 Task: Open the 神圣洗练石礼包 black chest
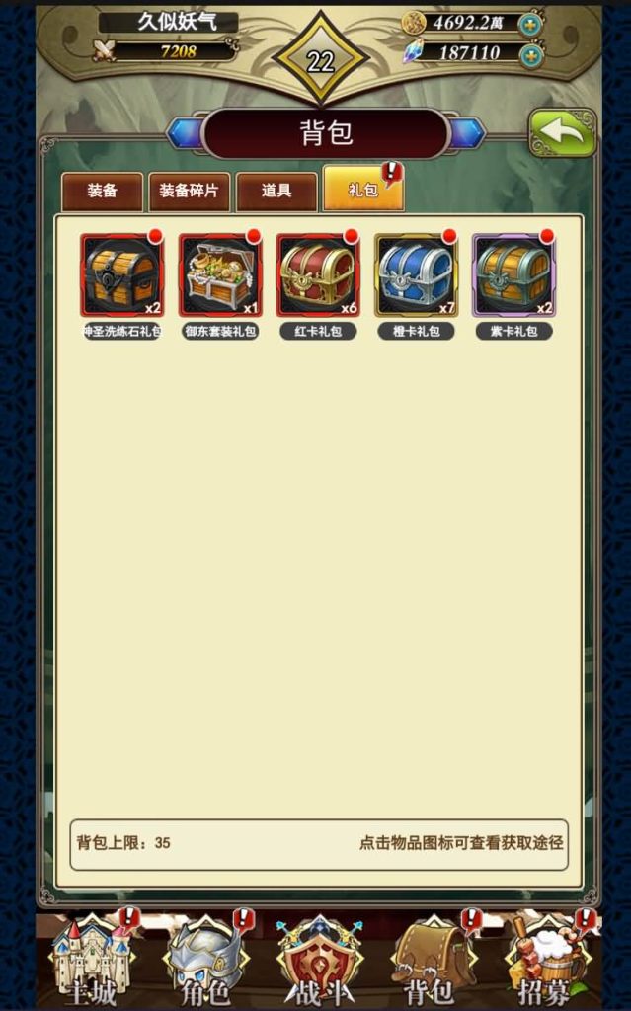pyautogui.click(x=121, y=275)
